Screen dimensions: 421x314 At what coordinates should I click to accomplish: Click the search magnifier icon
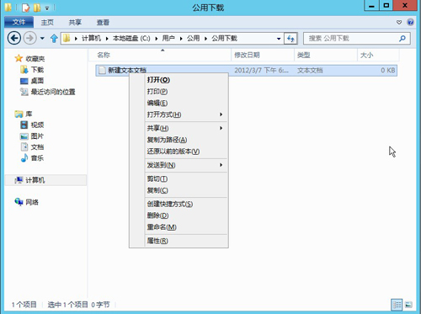[x=402, y=39]
